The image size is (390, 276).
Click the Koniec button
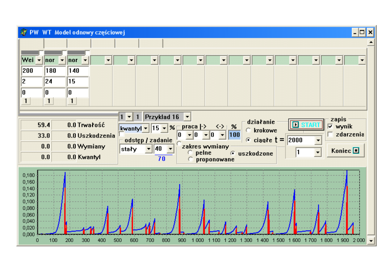(x=346, y=151)
